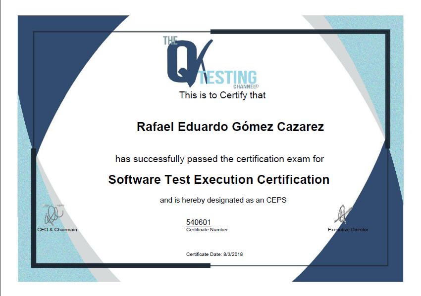
Task: Click the 'CEO & Chairmain' label
Action: (x=57, y=230)
